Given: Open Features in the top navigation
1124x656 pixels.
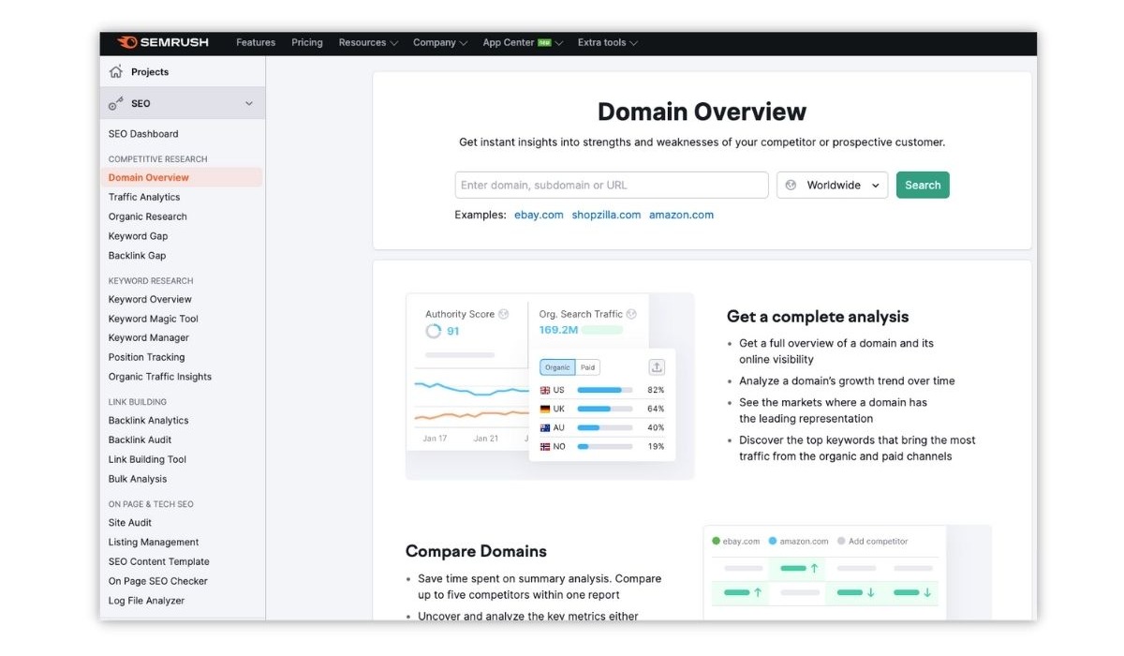Looking at the screenshot, I should tap(256, 42).
